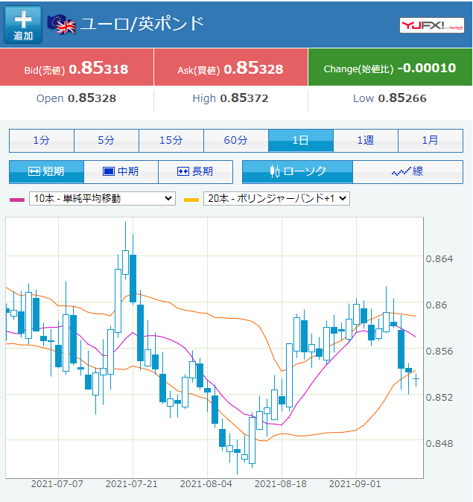Click the 2021-09-01 date axis label
Viewport: 473px width, 502px height.
pyautogui.click(x=355, y=483)
